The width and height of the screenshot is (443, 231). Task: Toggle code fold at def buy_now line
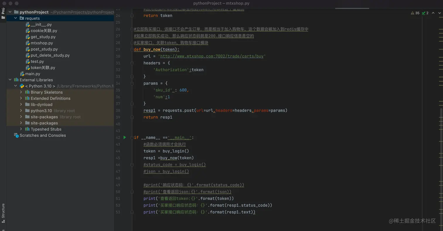132,50
